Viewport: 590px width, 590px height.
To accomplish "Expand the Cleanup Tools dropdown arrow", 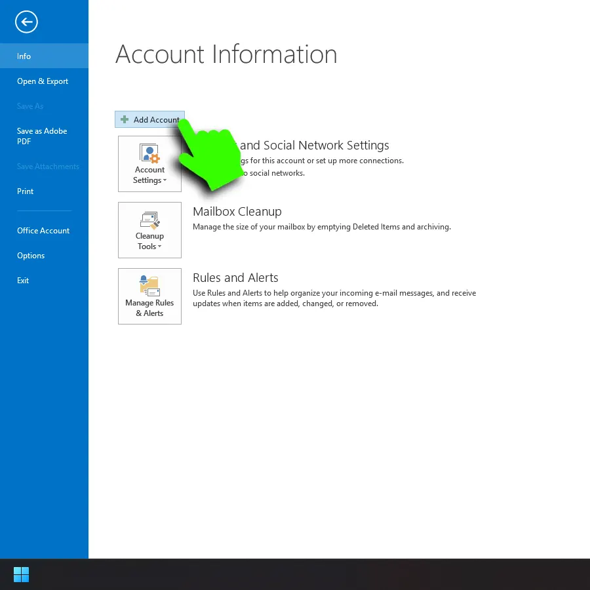I will (x=159, y=247).
